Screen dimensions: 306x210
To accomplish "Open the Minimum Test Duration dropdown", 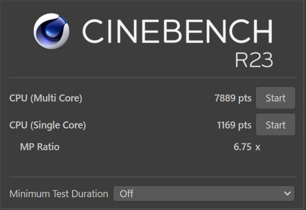I will pos(204,193).
